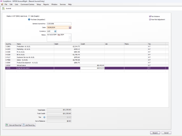Click the Total Debit value field
Viewport: 182px width, 136px height.
point(59,110)
